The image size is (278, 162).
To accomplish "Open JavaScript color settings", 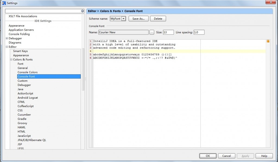I will click(24, 136).
